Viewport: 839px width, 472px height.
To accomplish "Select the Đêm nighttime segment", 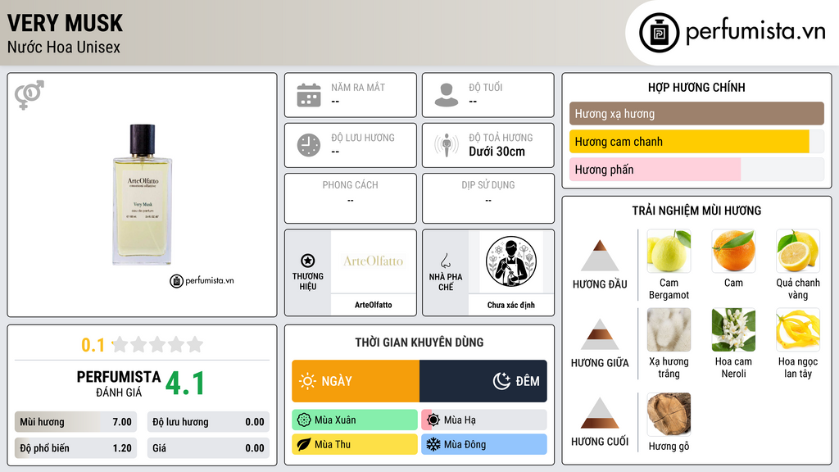I will pos(483,381).
